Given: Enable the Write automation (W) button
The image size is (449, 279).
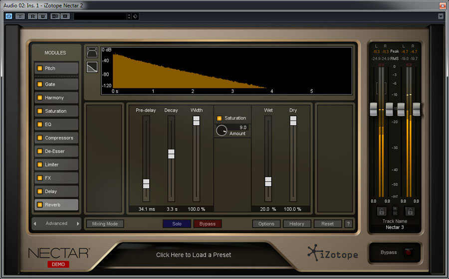Looking at the screenshot, I should tap(43, 16).
